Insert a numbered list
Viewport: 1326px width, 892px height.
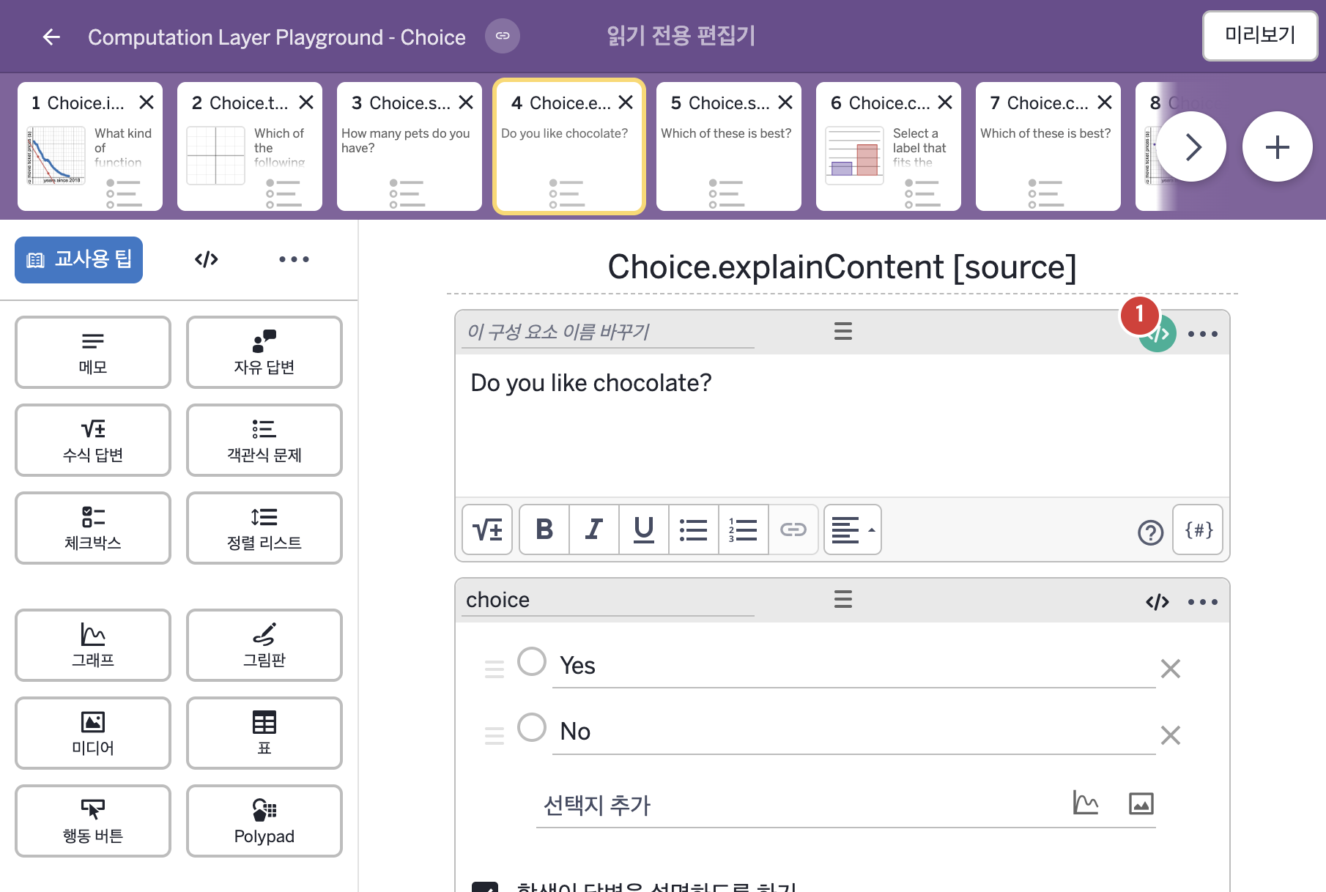[744, 529]
